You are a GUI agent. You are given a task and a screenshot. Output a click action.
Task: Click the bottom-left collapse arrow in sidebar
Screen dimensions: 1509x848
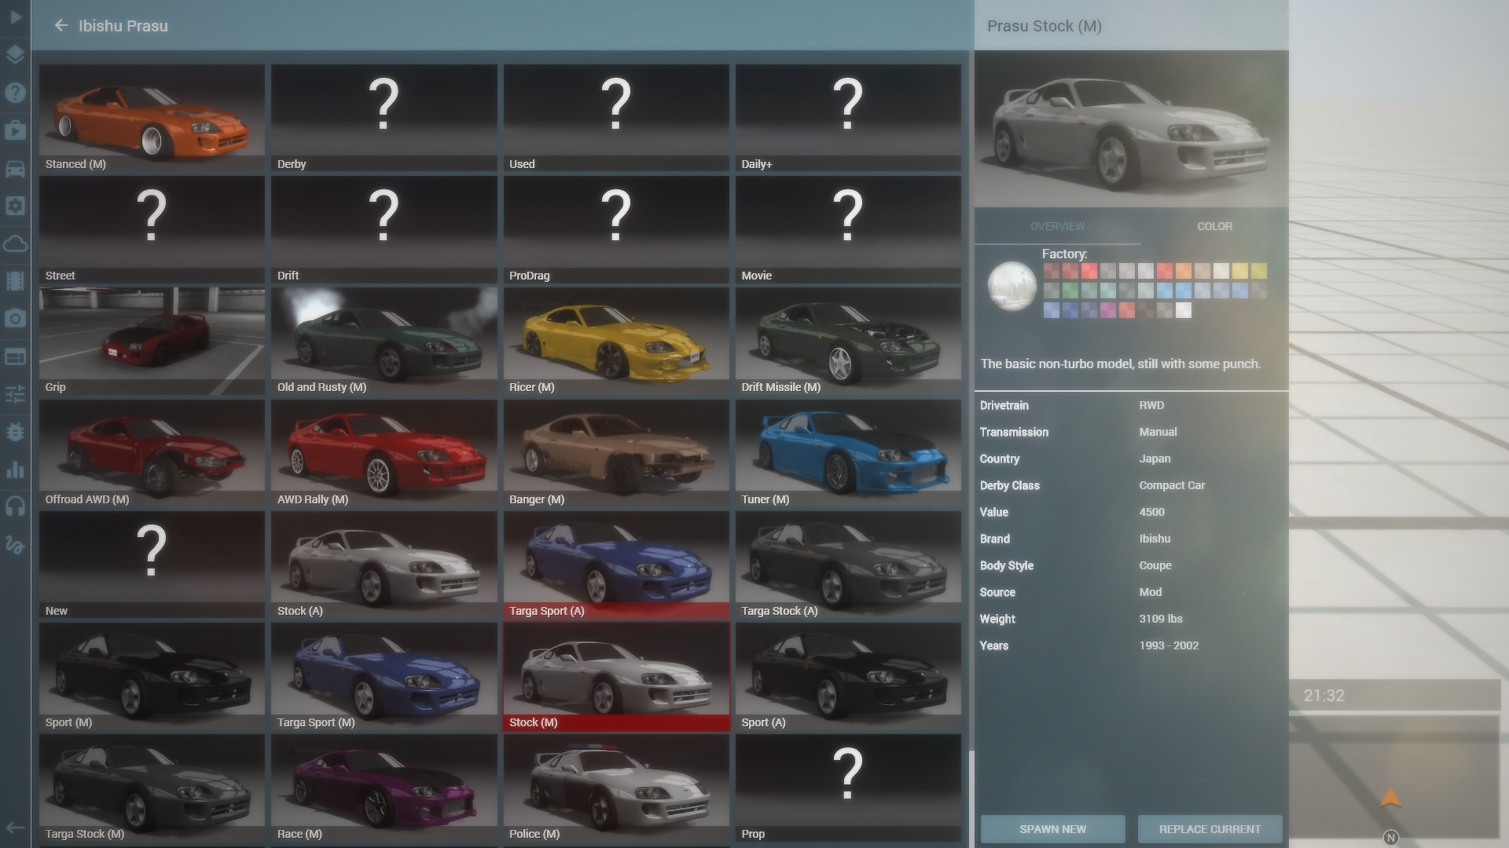16,828
